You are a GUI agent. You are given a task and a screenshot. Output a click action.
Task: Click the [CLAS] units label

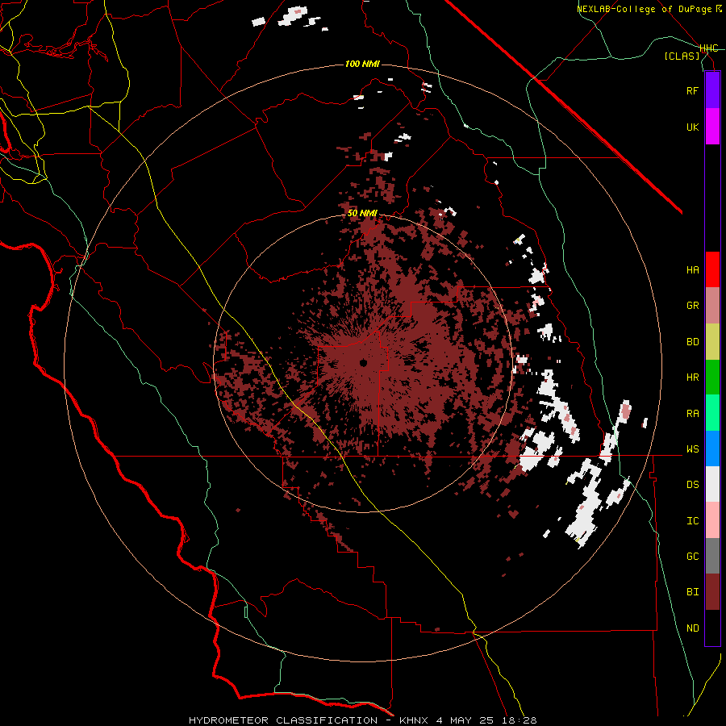click(x=682, y=56)
